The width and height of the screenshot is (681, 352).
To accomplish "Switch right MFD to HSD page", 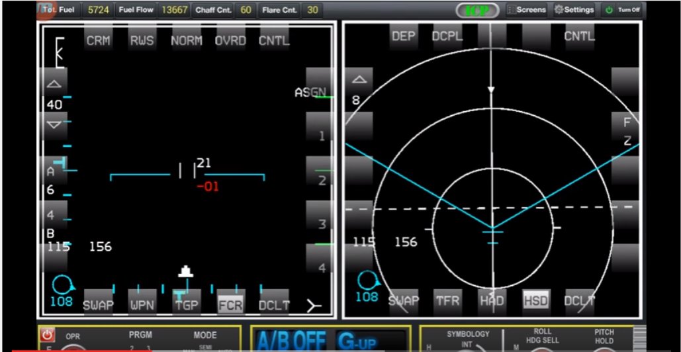I will coord(535,300).
